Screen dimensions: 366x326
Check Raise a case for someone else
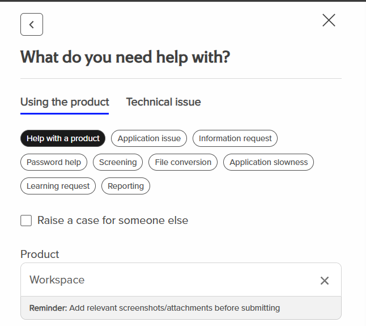pos(26,221)
